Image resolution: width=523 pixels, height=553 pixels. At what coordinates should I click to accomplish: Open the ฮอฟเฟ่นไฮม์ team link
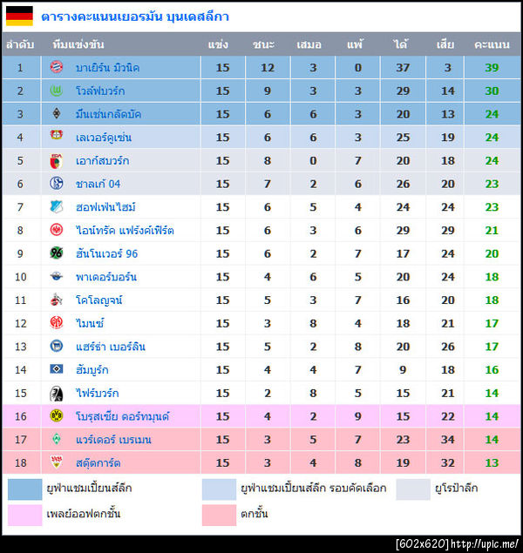[x=105, y=207]
